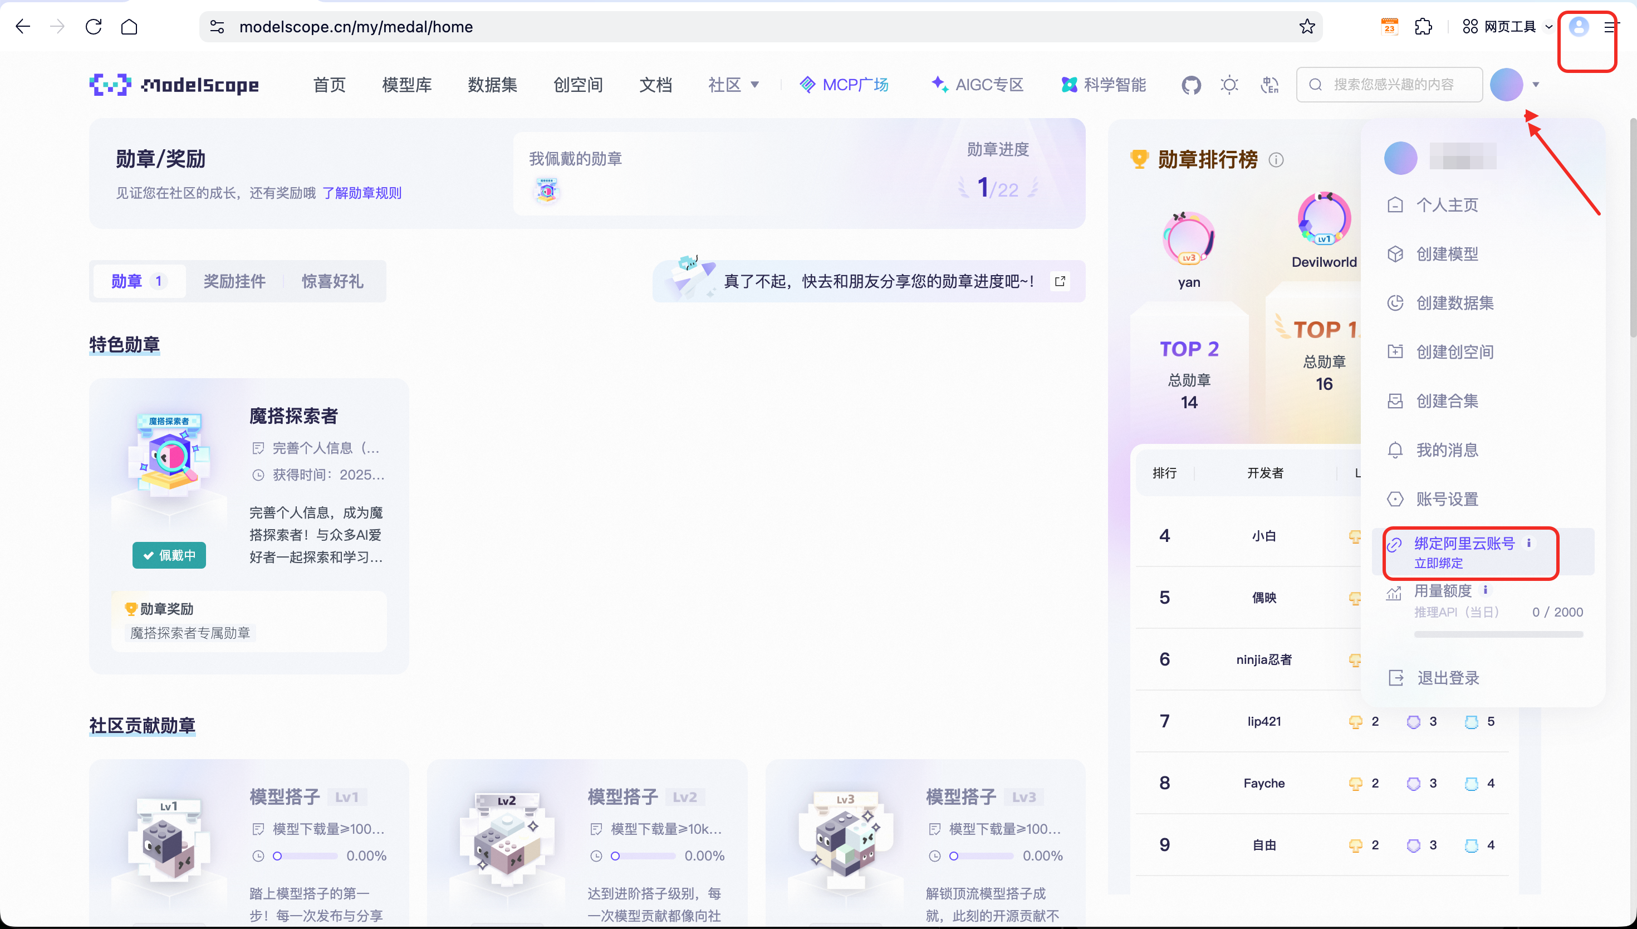Click info icon beside 勋章排行榜
Viewport: 1637px width, 929px height.
[1276, 159]
